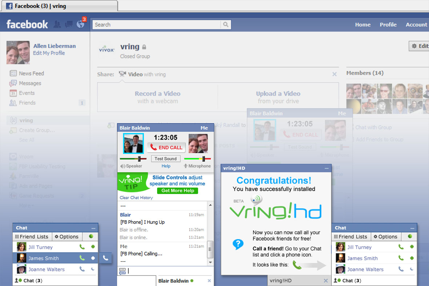Viewport: 429px width, 286px height.
Task: Click the Speaker icon in the front call window
Action: (x=123, y=166)
